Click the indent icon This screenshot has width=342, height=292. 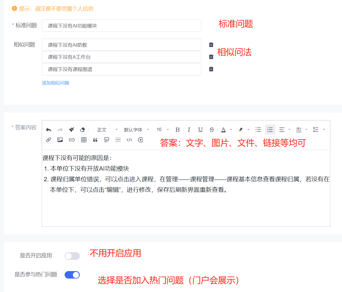(x=299, y=130)
